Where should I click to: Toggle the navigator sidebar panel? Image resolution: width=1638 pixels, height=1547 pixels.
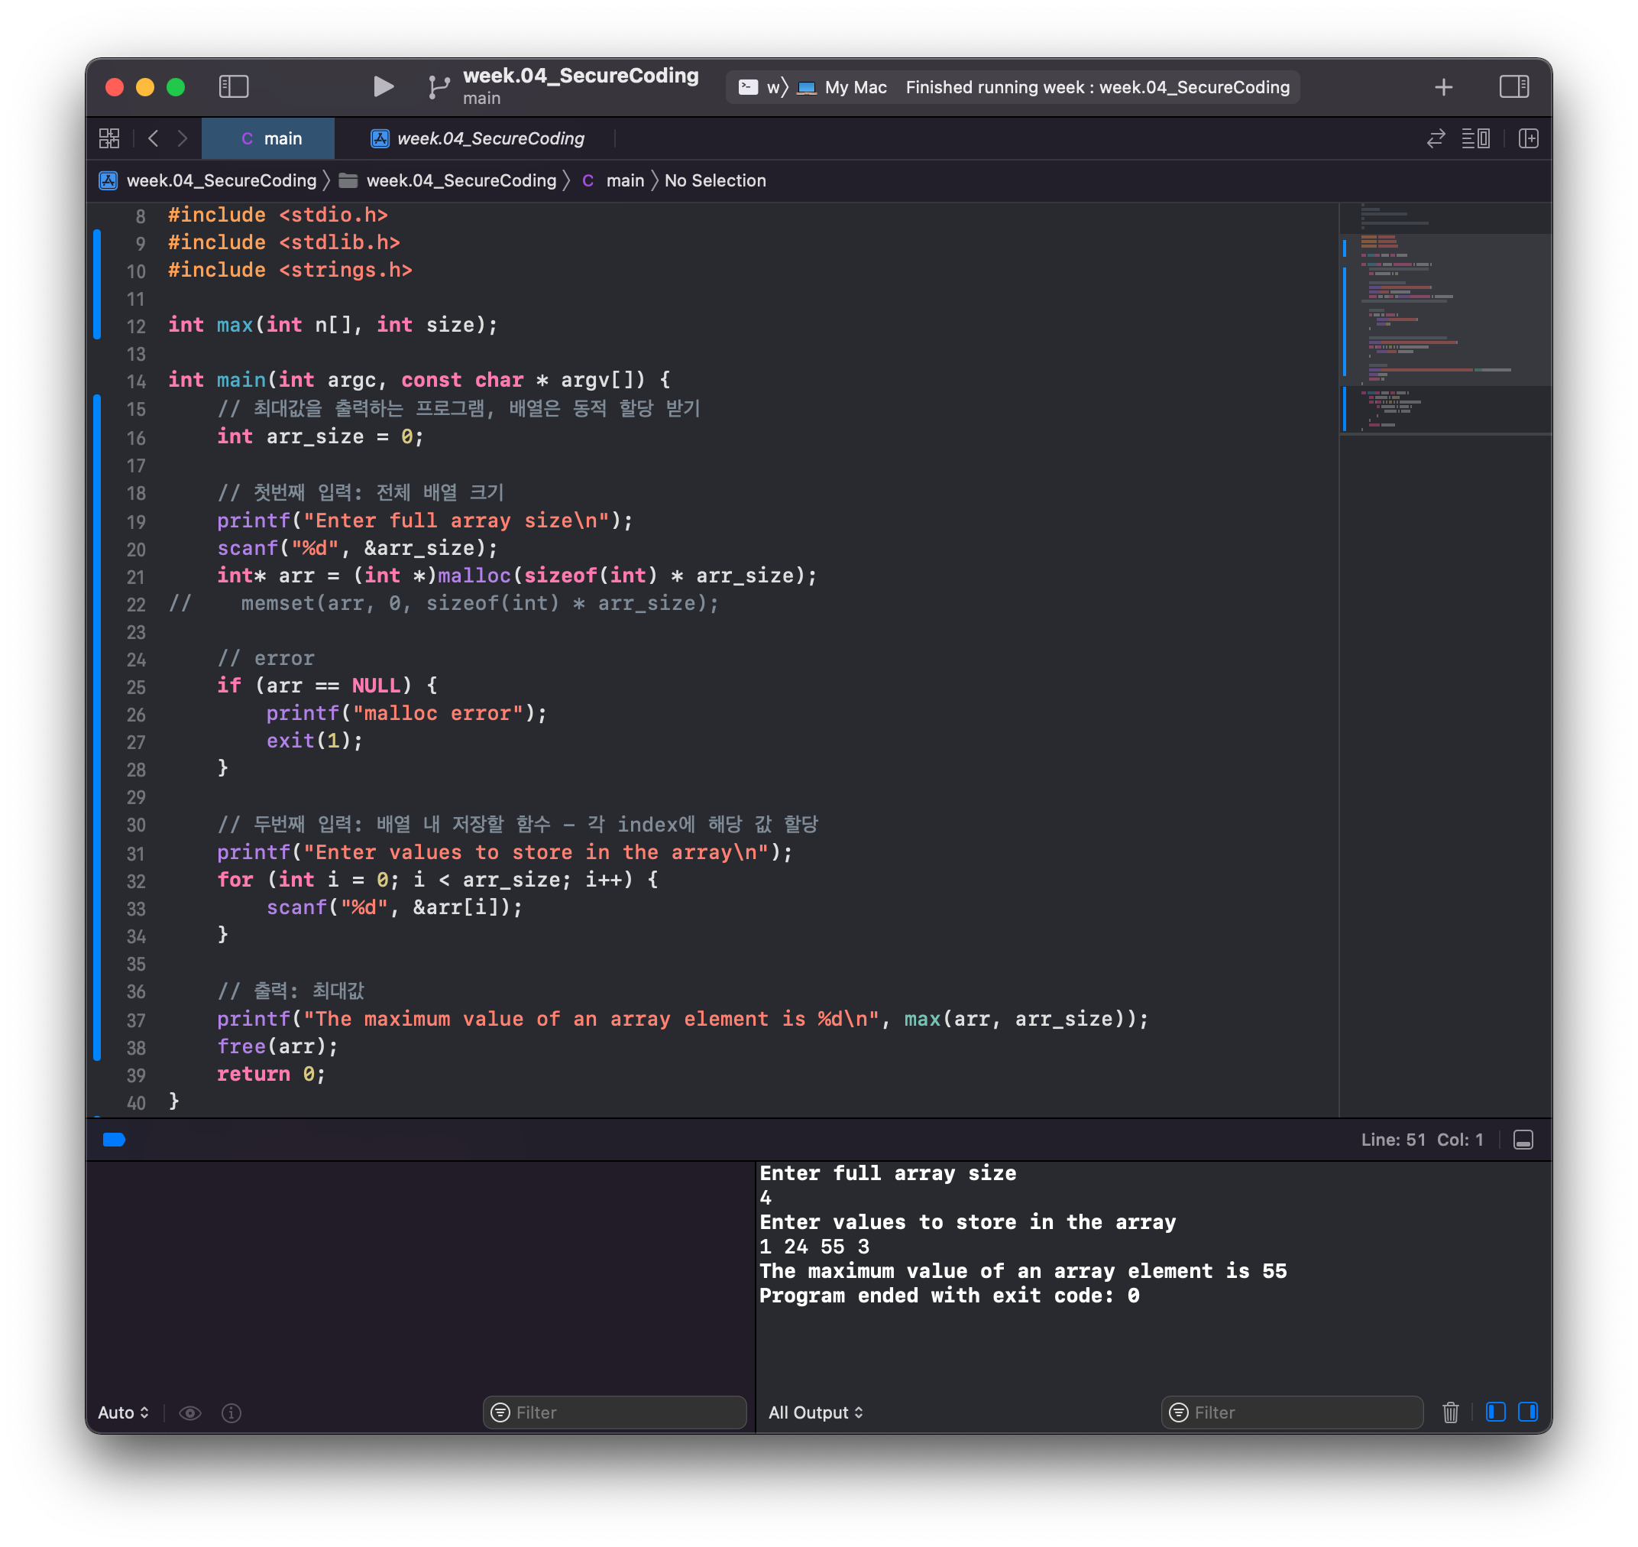pos(233,86)
